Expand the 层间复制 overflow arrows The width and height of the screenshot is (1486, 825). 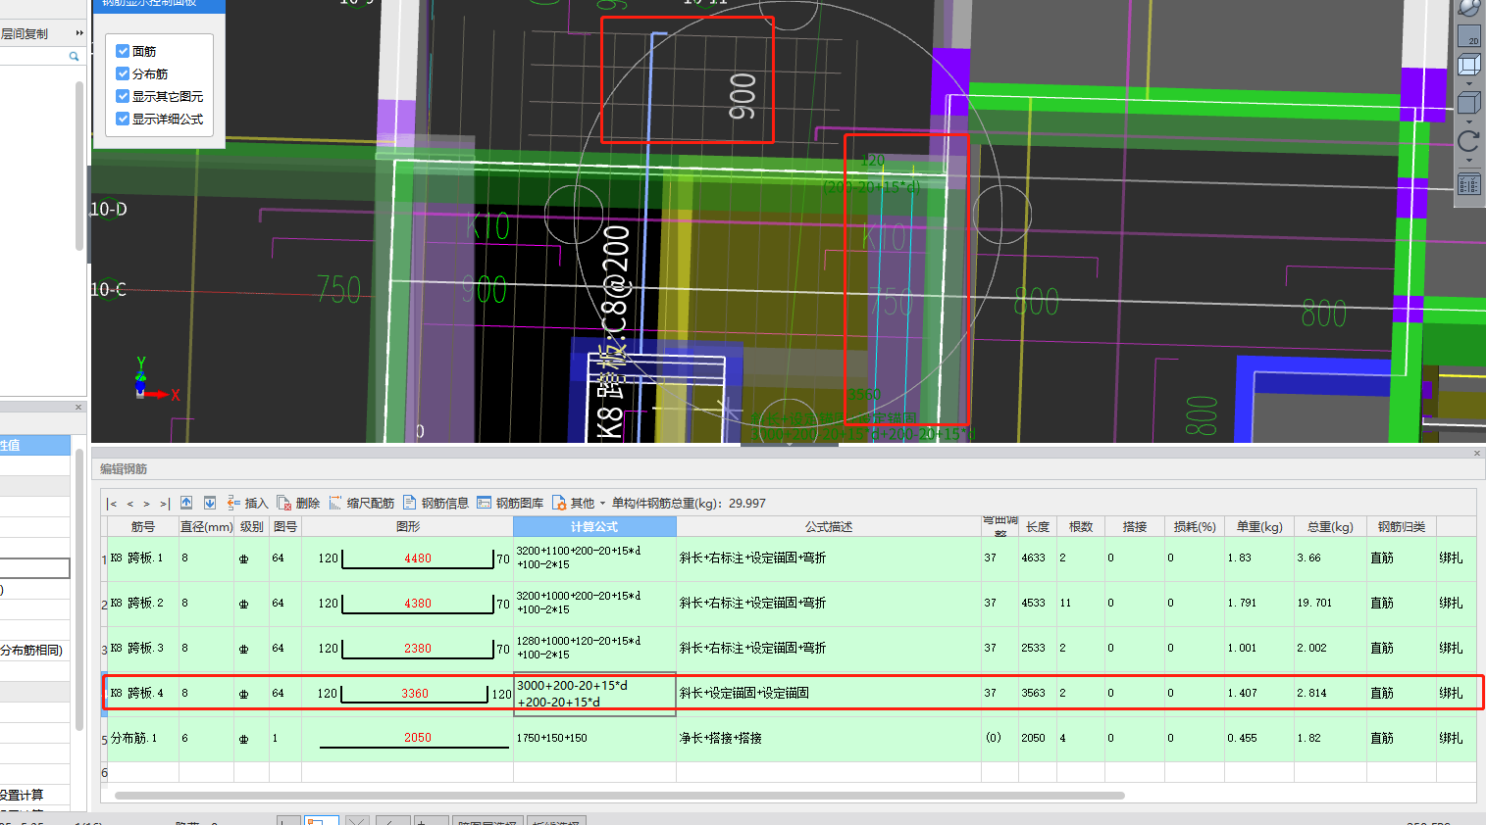pyautogui.click(x=79, y=33)
